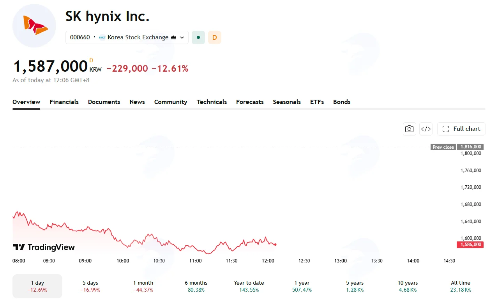The image size is (498, 301).
Task: Click the −229,000 price change value
Action: [x=127, y=69]
